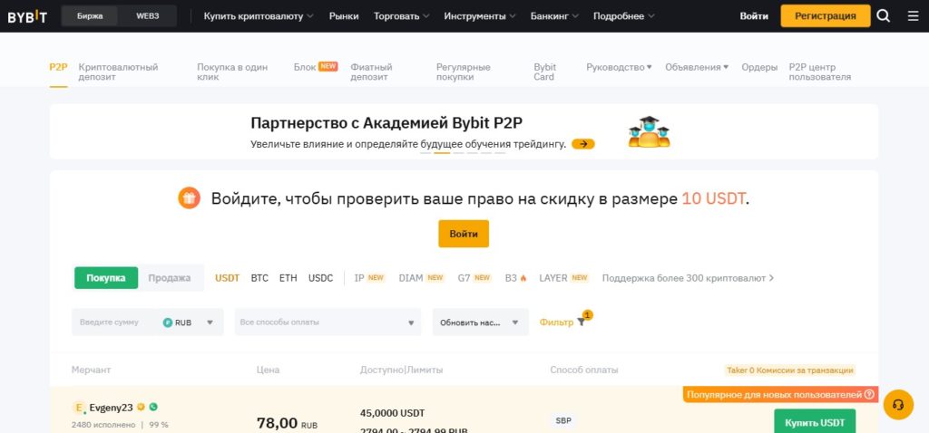
Task: Click the SBP payment method tag
Action: [x=562, y=421]
